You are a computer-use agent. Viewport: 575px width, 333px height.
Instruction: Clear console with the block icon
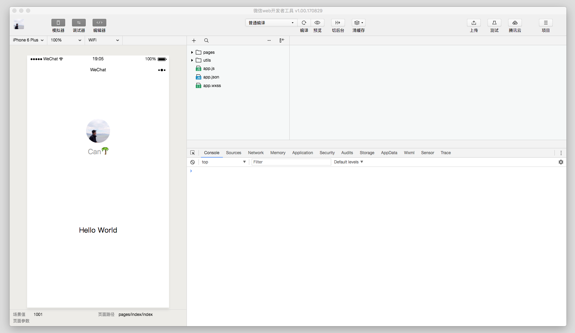coord(193,162)
